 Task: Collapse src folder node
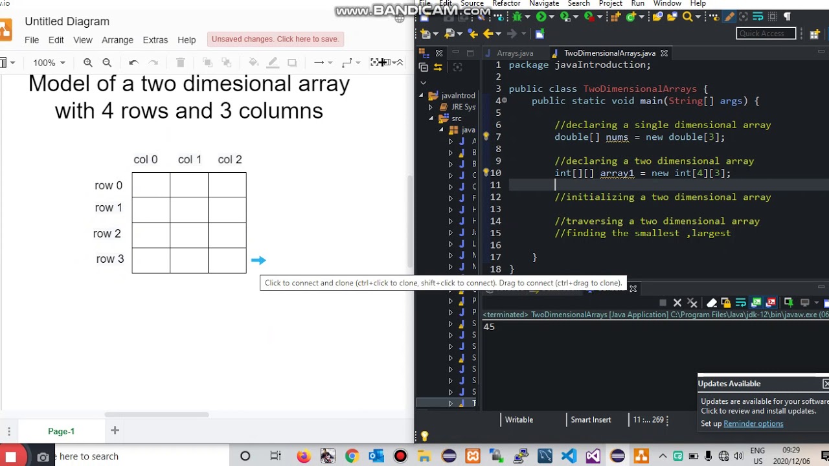pos(431,118)
